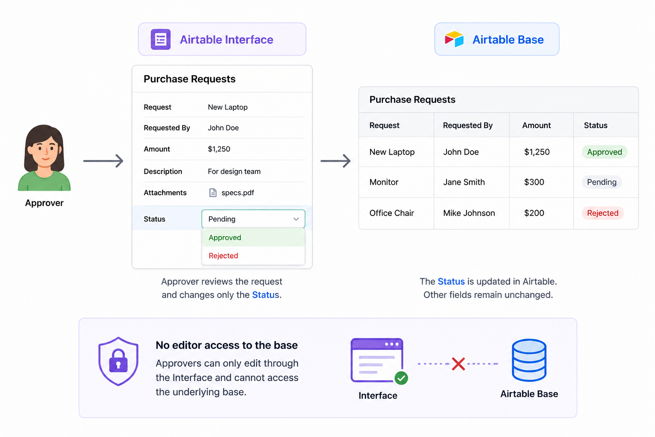Click the Status label in the Interface form
This screenshot has height=437, width=655.
coord(154,219)
